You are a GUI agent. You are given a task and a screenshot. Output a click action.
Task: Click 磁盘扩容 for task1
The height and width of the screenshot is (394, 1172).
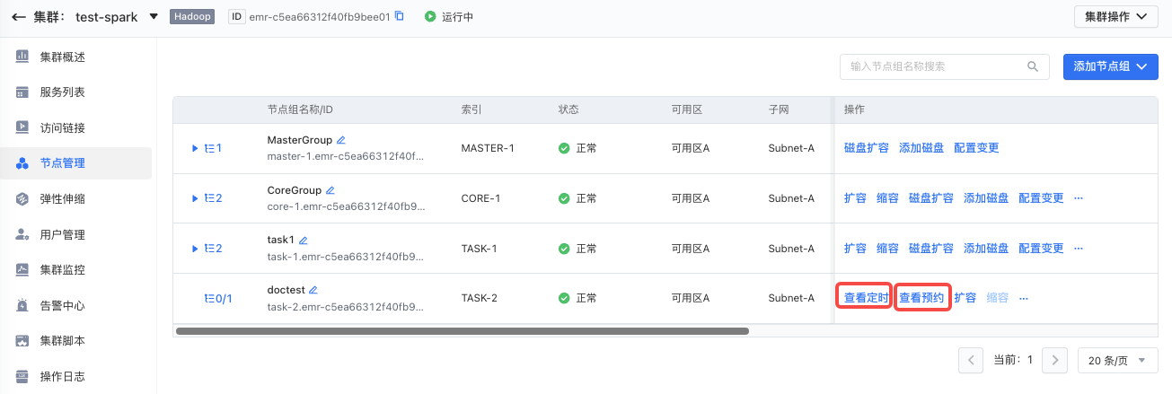(931, 249)
